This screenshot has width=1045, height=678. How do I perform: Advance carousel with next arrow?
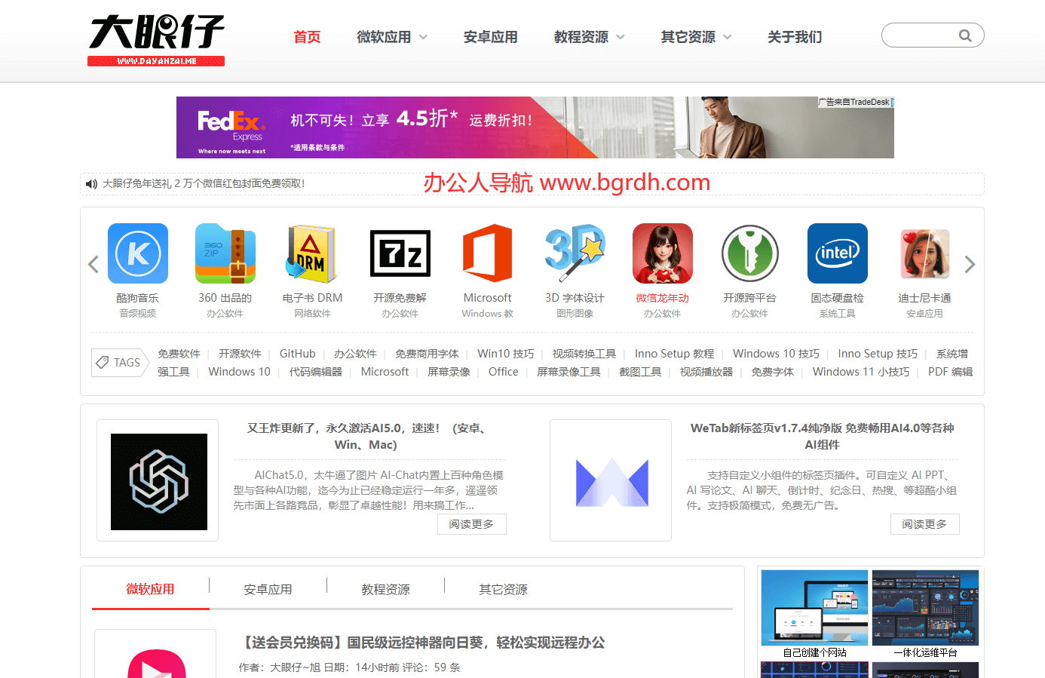[970, 264]
